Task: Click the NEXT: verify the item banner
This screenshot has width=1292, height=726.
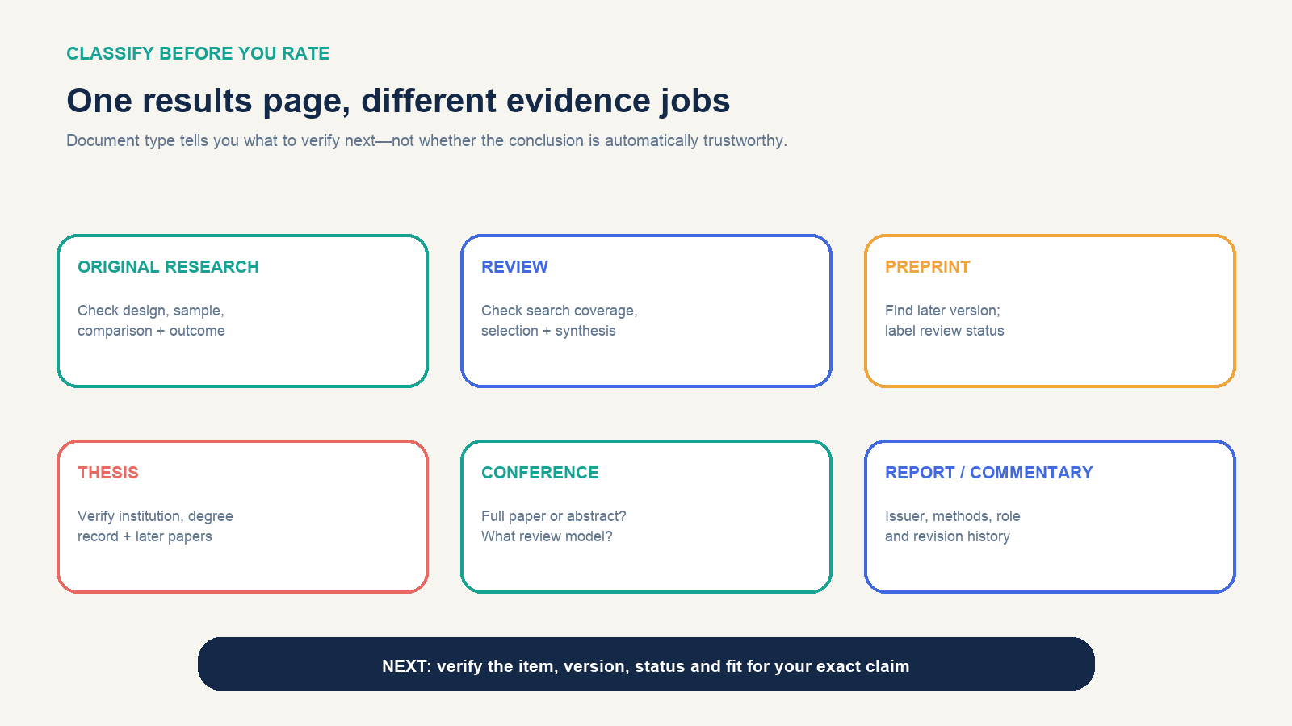Action: 646,664
